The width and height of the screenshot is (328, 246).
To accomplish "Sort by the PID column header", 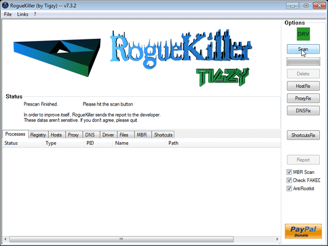I will click(x=98, y=143).
